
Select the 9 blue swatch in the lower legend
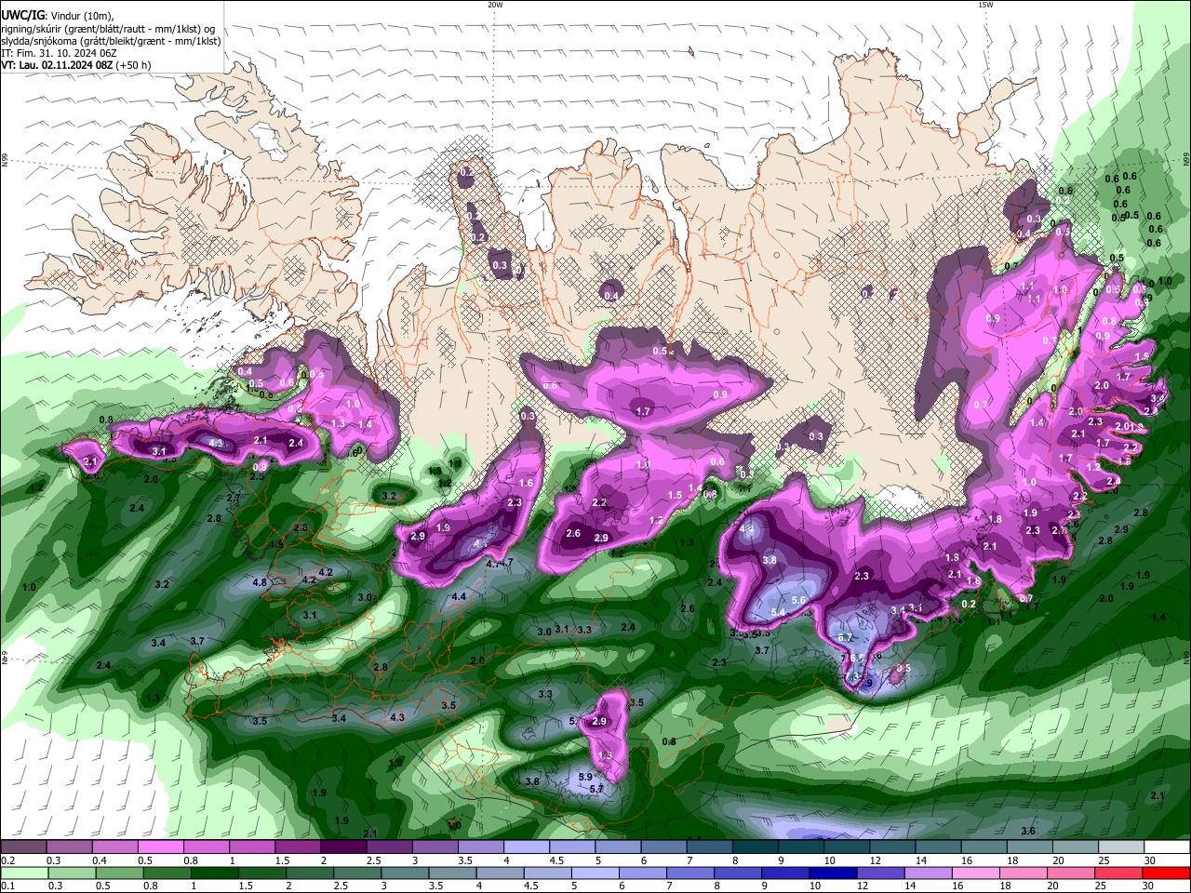[785, 873]
